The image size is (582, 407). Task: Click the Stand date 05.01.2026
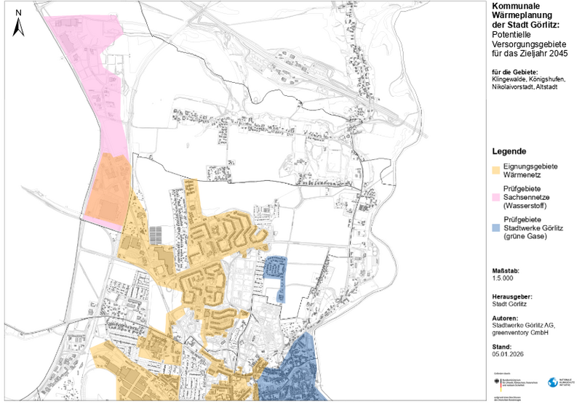[508, 354]
